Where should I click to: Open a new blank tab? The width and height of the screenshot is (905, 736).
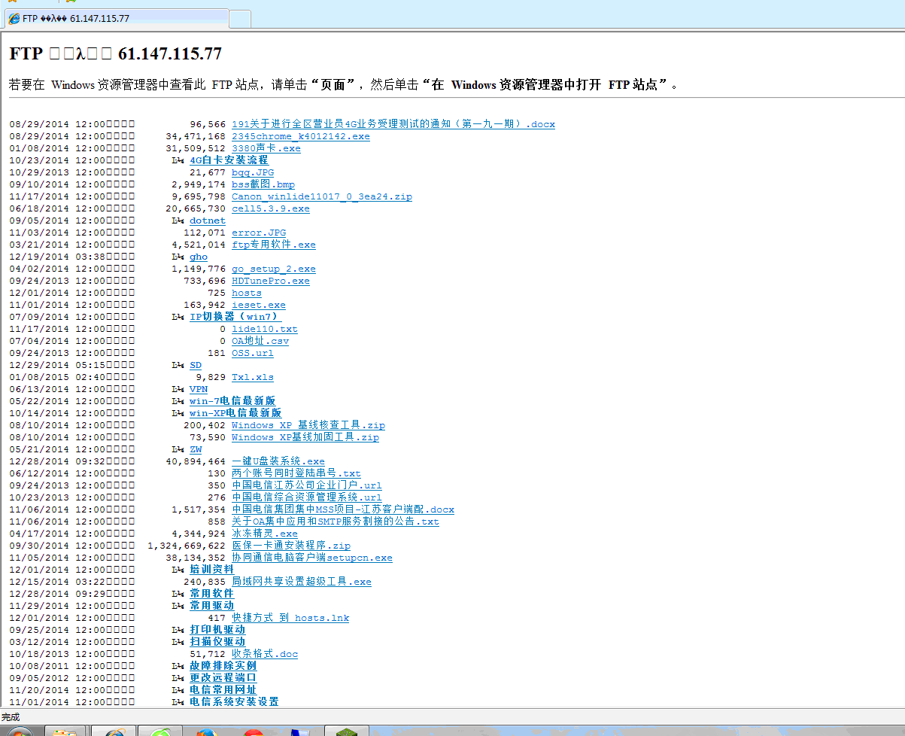pos(240,19)
